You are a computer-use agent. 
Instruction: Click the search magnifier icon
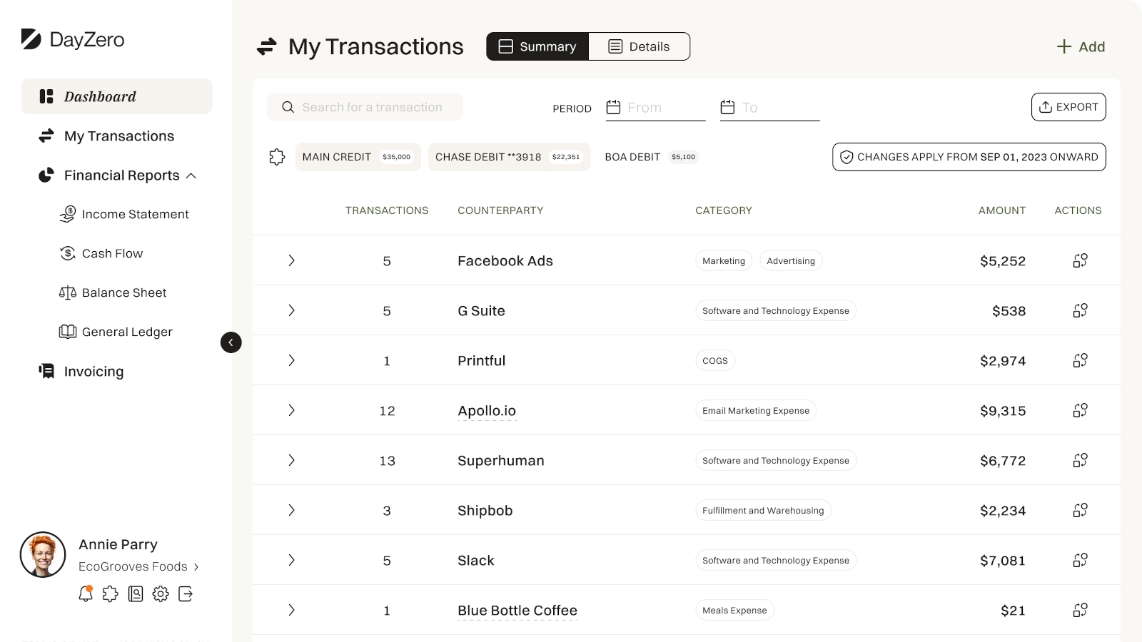(288, 107)
